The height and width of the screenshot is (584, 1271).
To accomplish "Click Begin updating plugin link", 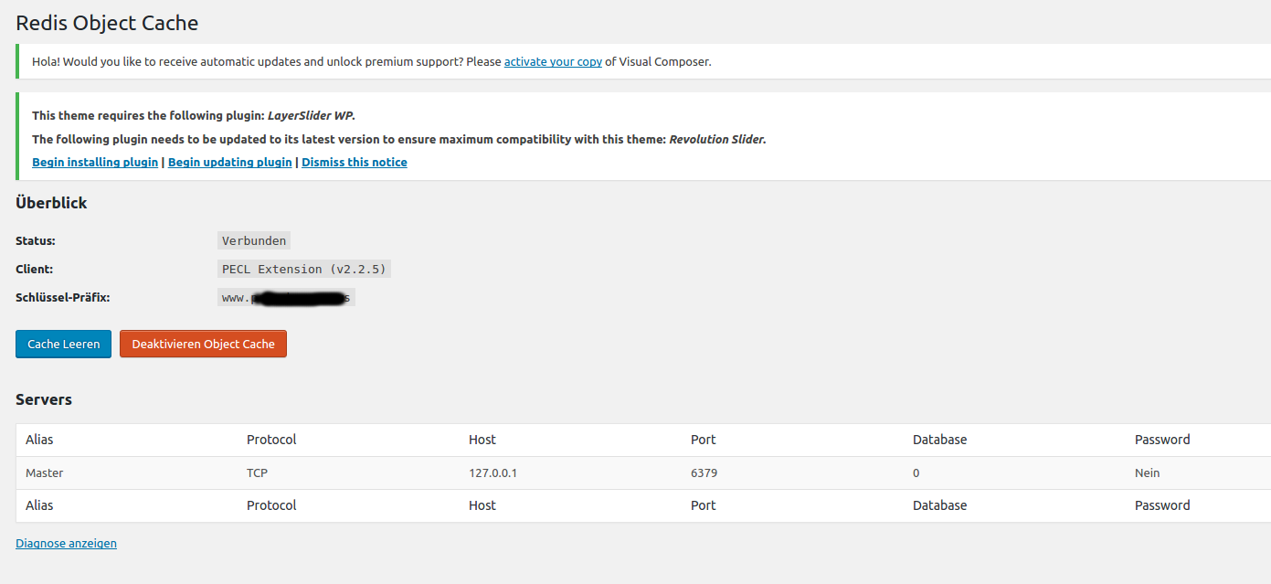I will tap(230, 162).
